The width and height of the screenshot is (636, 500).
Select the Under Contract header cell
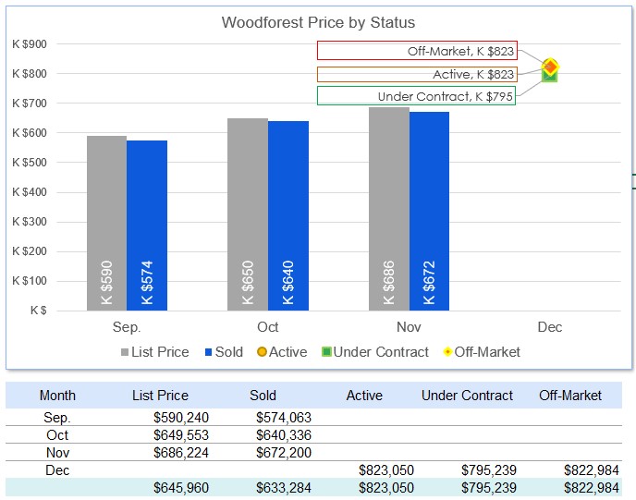[x=467, y=396]
